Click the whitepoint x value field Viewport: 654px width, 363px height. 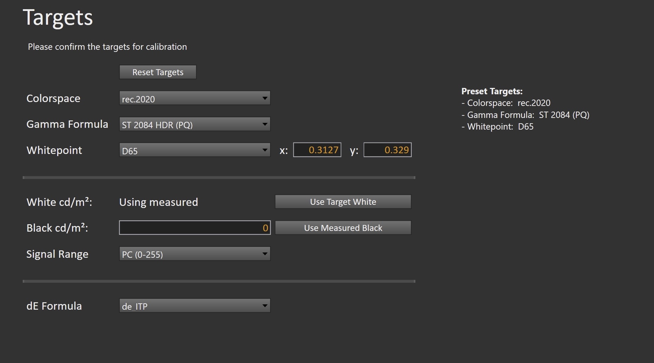[x=317, y=150]
